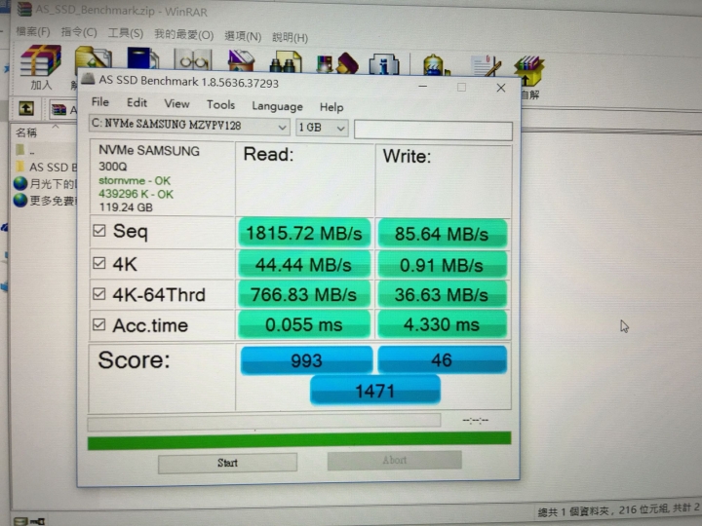Click the WinRAR up one level arrow icon

[26, 108]
